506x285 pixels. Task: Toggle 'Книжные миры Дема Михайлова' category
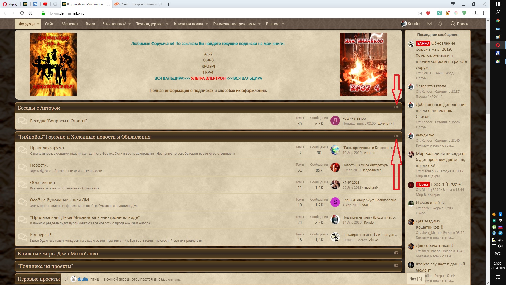[x=396, y=253]
